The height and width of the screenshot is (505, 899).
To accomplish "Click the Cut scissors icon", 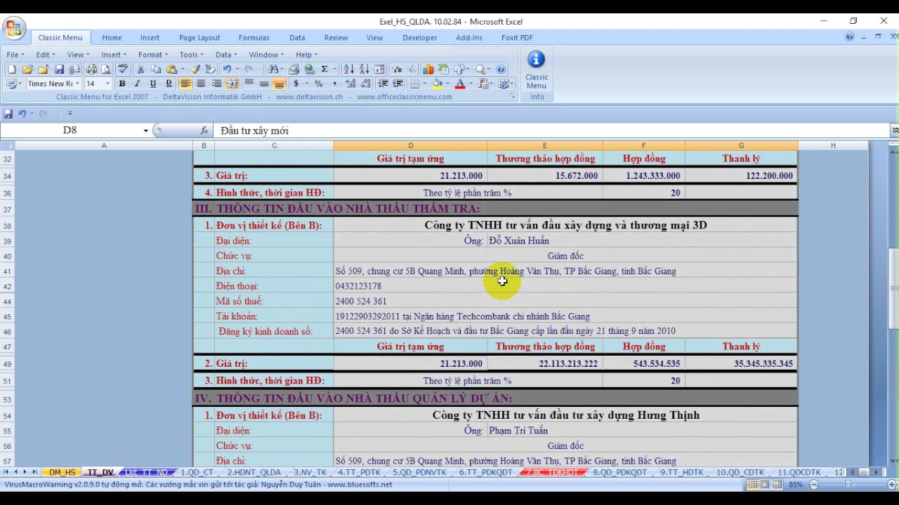I will tap(140, 69).
